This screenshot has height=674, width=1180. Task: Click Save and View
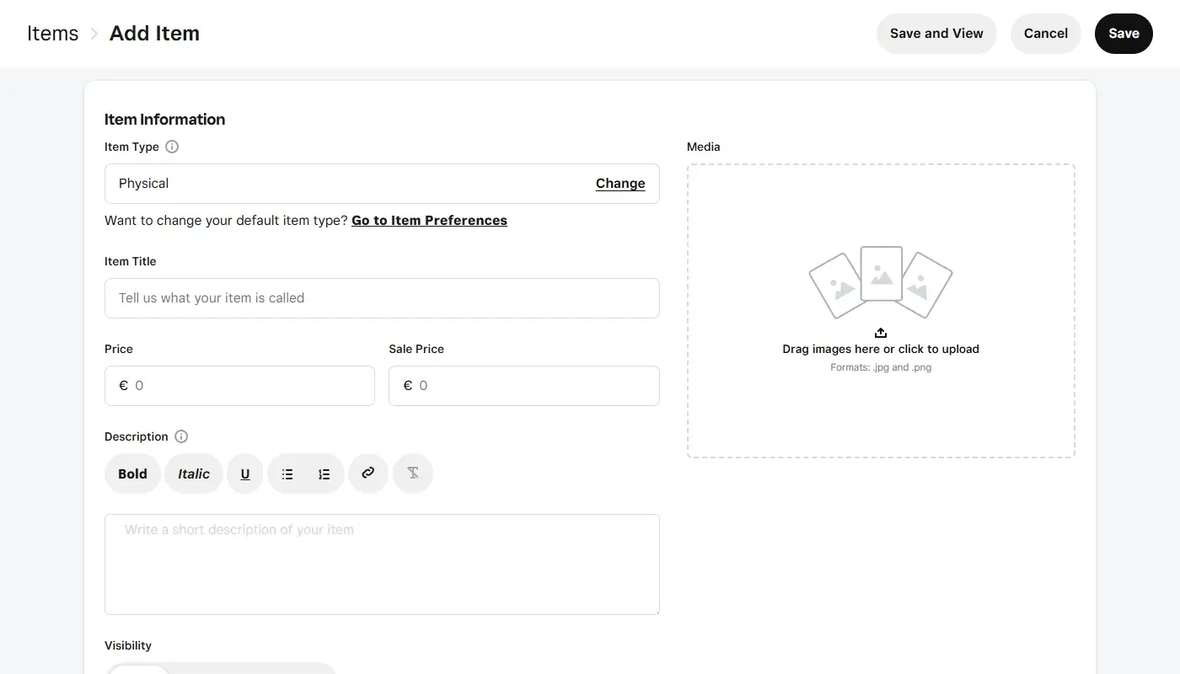click(x=936, y=33)
